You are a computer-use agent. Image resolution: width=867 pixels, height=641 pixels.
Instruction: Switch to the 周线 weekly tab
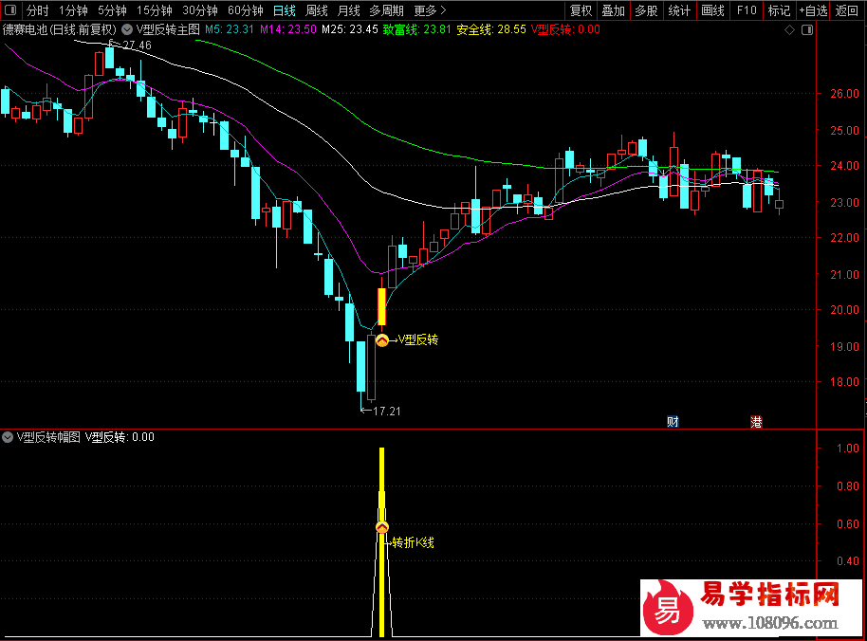[x=316, y=11]
